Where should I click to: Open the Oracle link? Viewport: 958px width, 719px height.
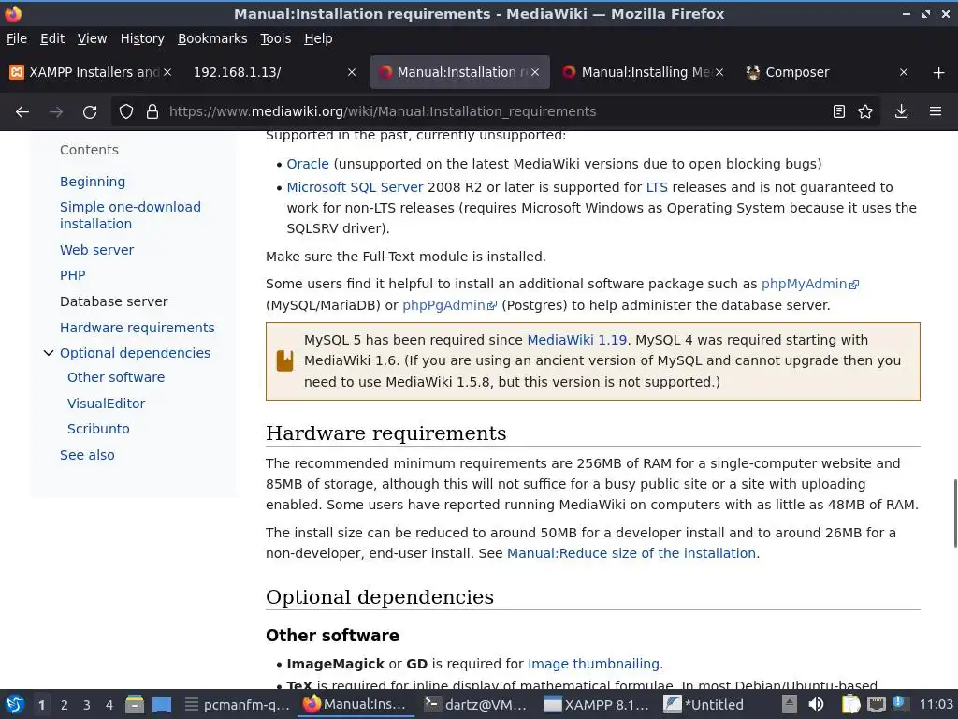[x=307, y=164]
